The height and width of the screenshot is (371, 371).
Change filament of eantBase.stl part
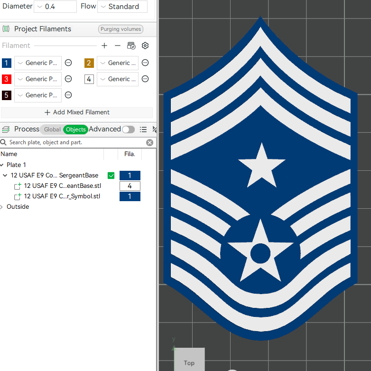point(130,186)
